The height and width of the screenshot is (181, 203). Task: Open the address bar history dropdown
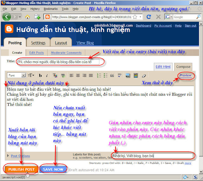point(140,17)
